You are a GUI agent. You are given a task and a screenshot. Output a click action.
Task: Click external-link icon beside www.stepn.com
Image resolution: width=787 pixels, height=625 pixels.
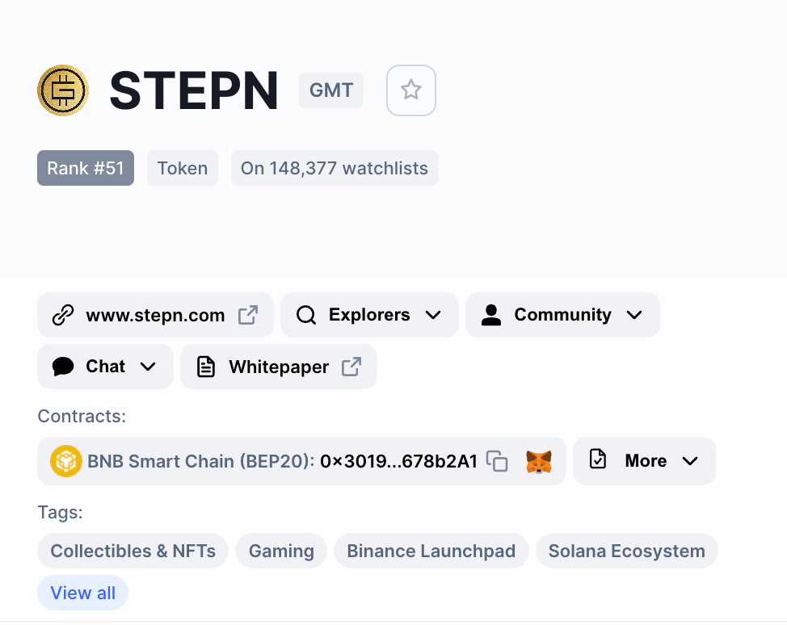pyautogui.click(x=248, y=315)
